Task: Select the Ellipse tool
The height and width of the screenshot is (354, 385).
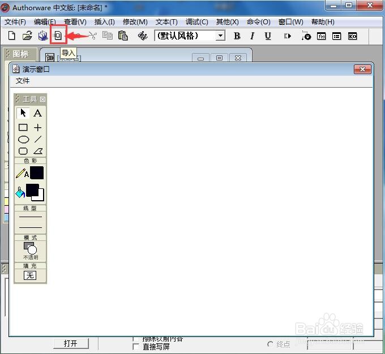Action: click(x=24, y=139)
